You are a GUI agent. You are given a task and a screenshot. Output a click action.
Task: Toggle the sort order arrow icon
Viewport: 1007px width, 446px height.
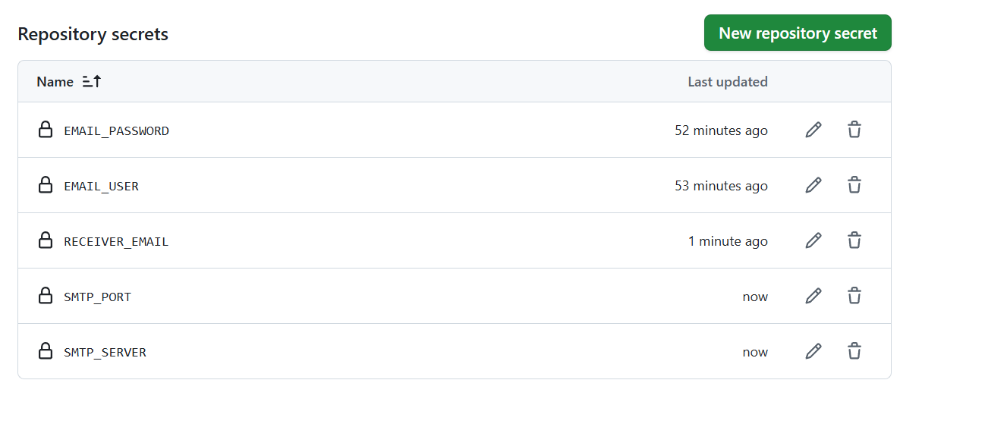pos(92,82)
